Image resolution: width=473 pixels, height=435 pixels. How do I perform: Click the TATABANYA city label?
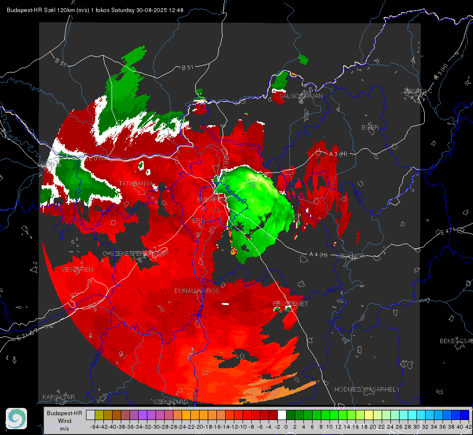click(x=136, y=184)
